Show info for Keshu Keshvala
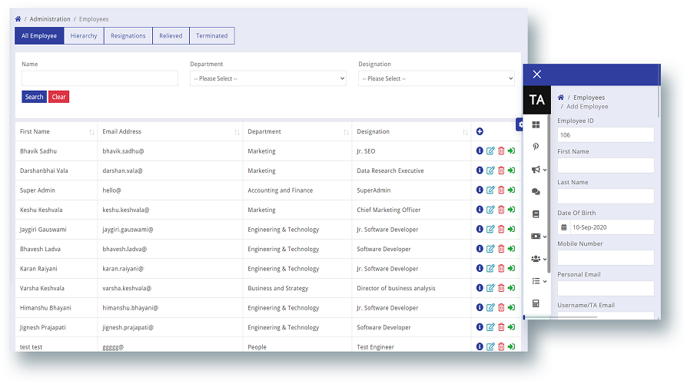Viewport: 684px width, 384px height. (x=480, y=209)
